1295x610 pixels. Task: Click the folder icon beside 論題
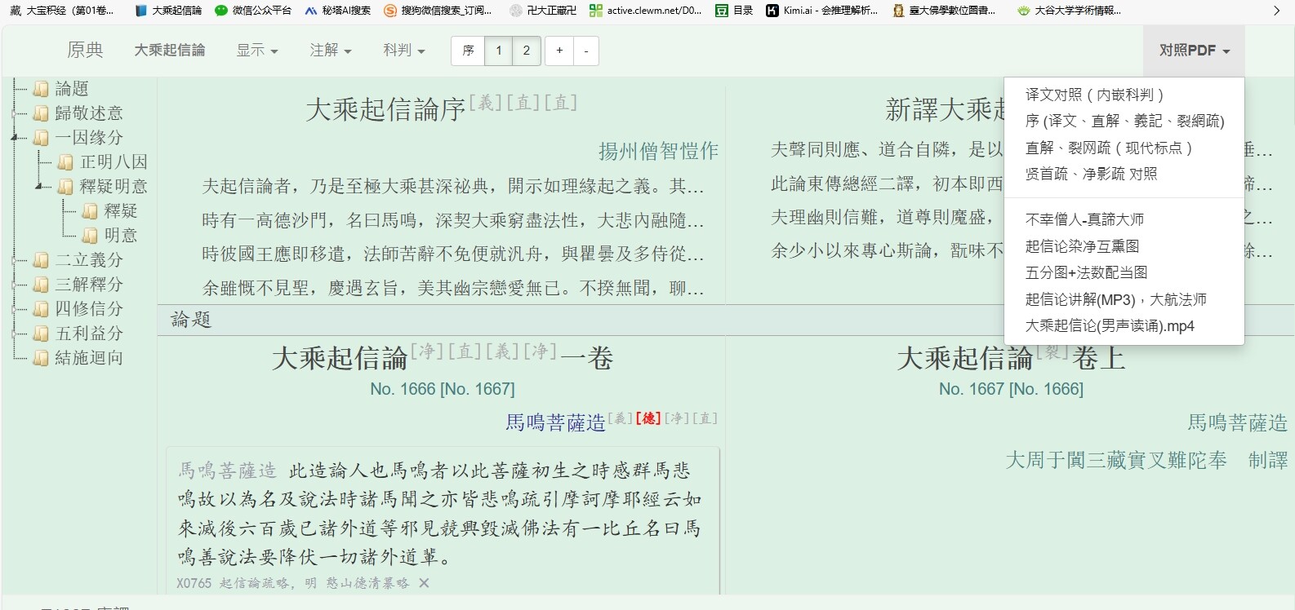[x=41, y=89]
